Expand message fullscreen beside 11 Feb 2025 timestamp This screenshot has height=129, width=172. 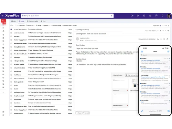[164, 39]
